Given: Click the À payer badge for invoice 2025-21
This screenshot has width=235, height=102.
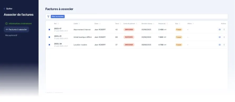Looking at the screenshot, I should tap(179, 37).
